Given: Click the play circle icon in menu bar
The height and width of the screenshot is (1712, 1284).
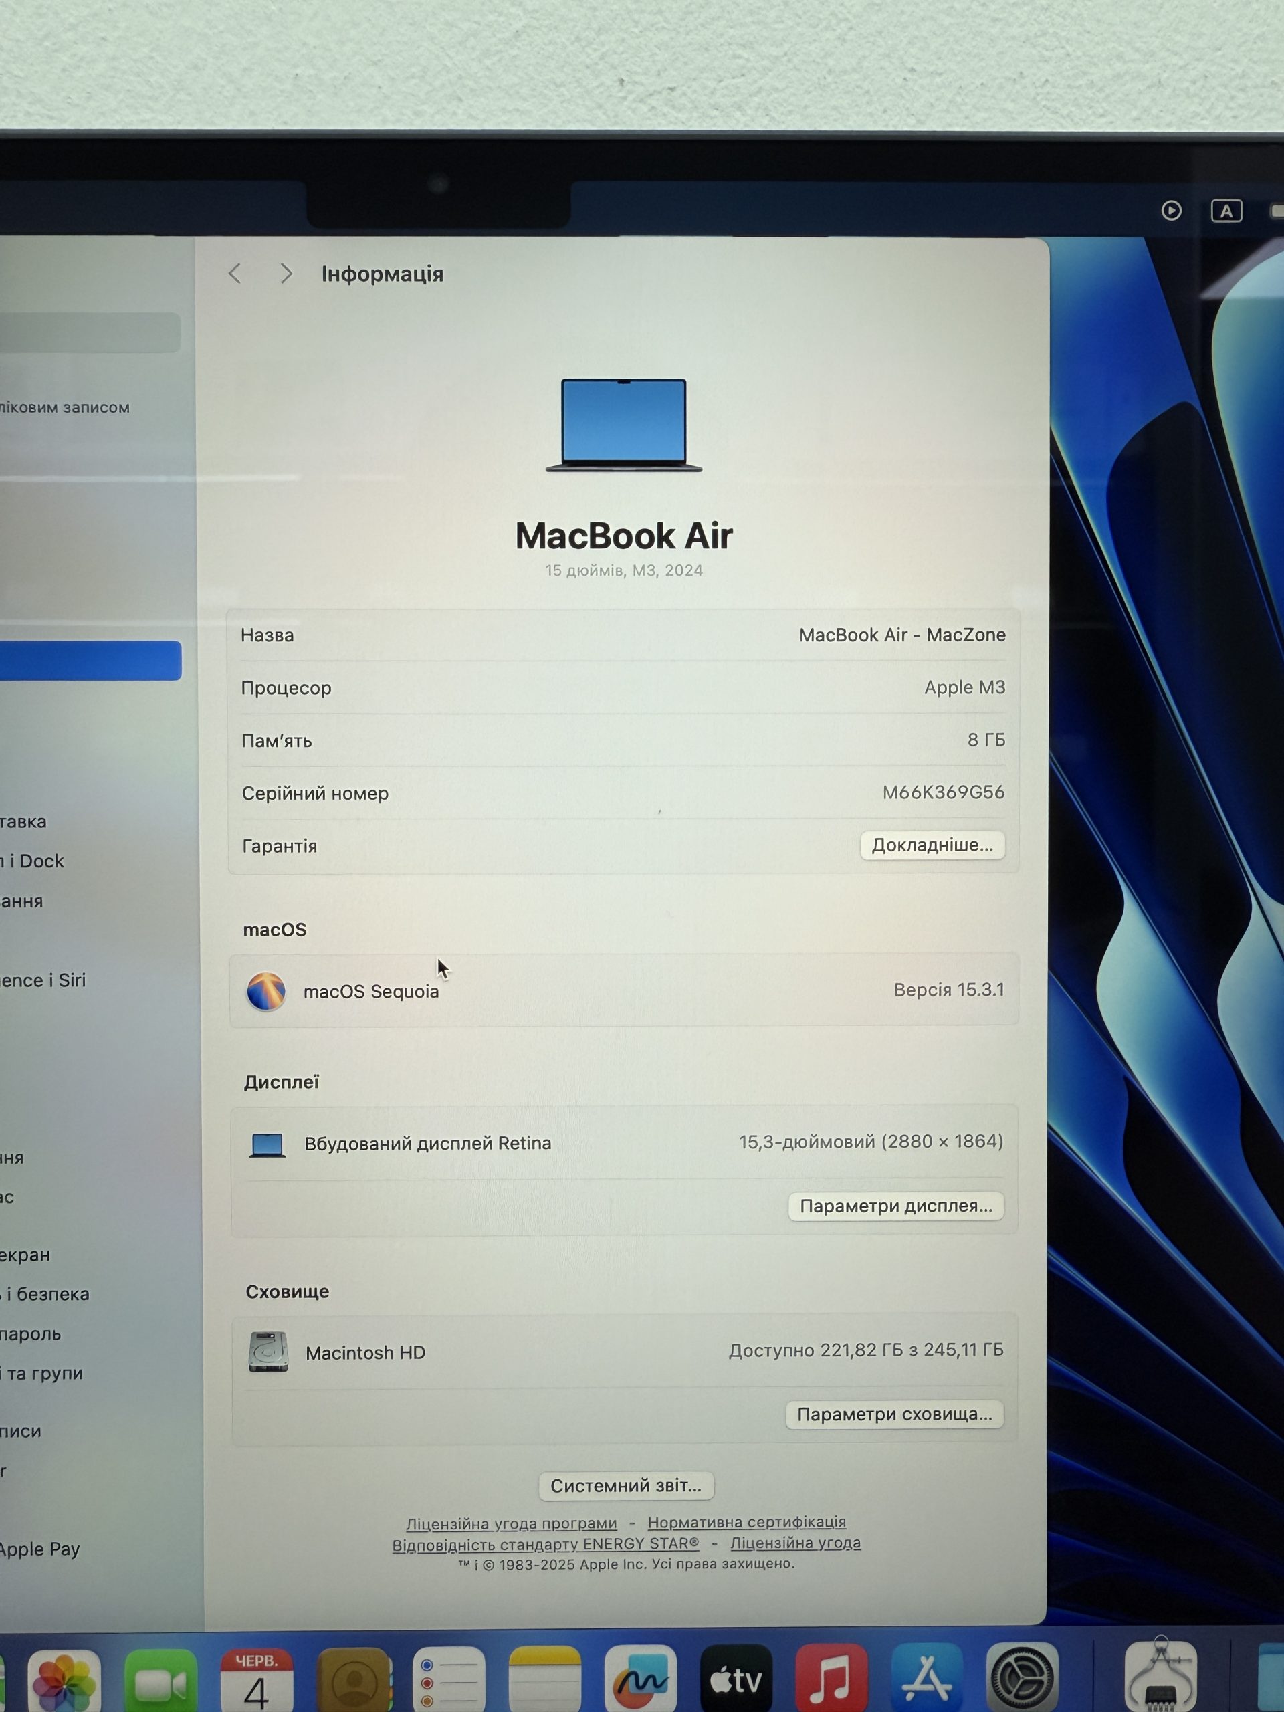Looking at the screenshot, I should 1171,211.
